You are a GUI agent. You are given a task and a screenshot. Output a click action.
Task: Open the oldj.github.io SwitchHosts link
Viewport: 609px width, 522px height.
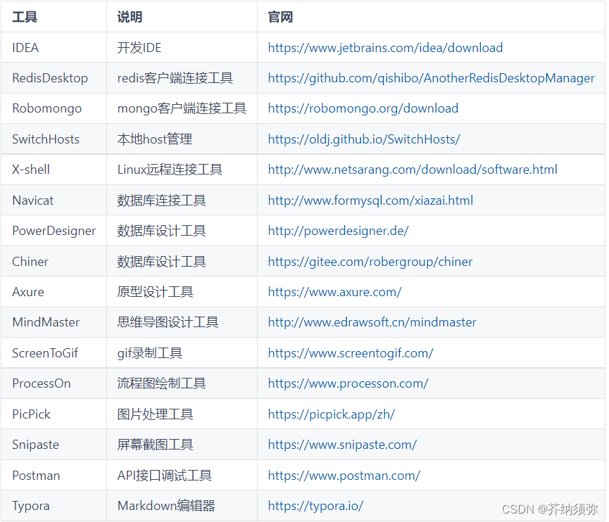364,139
